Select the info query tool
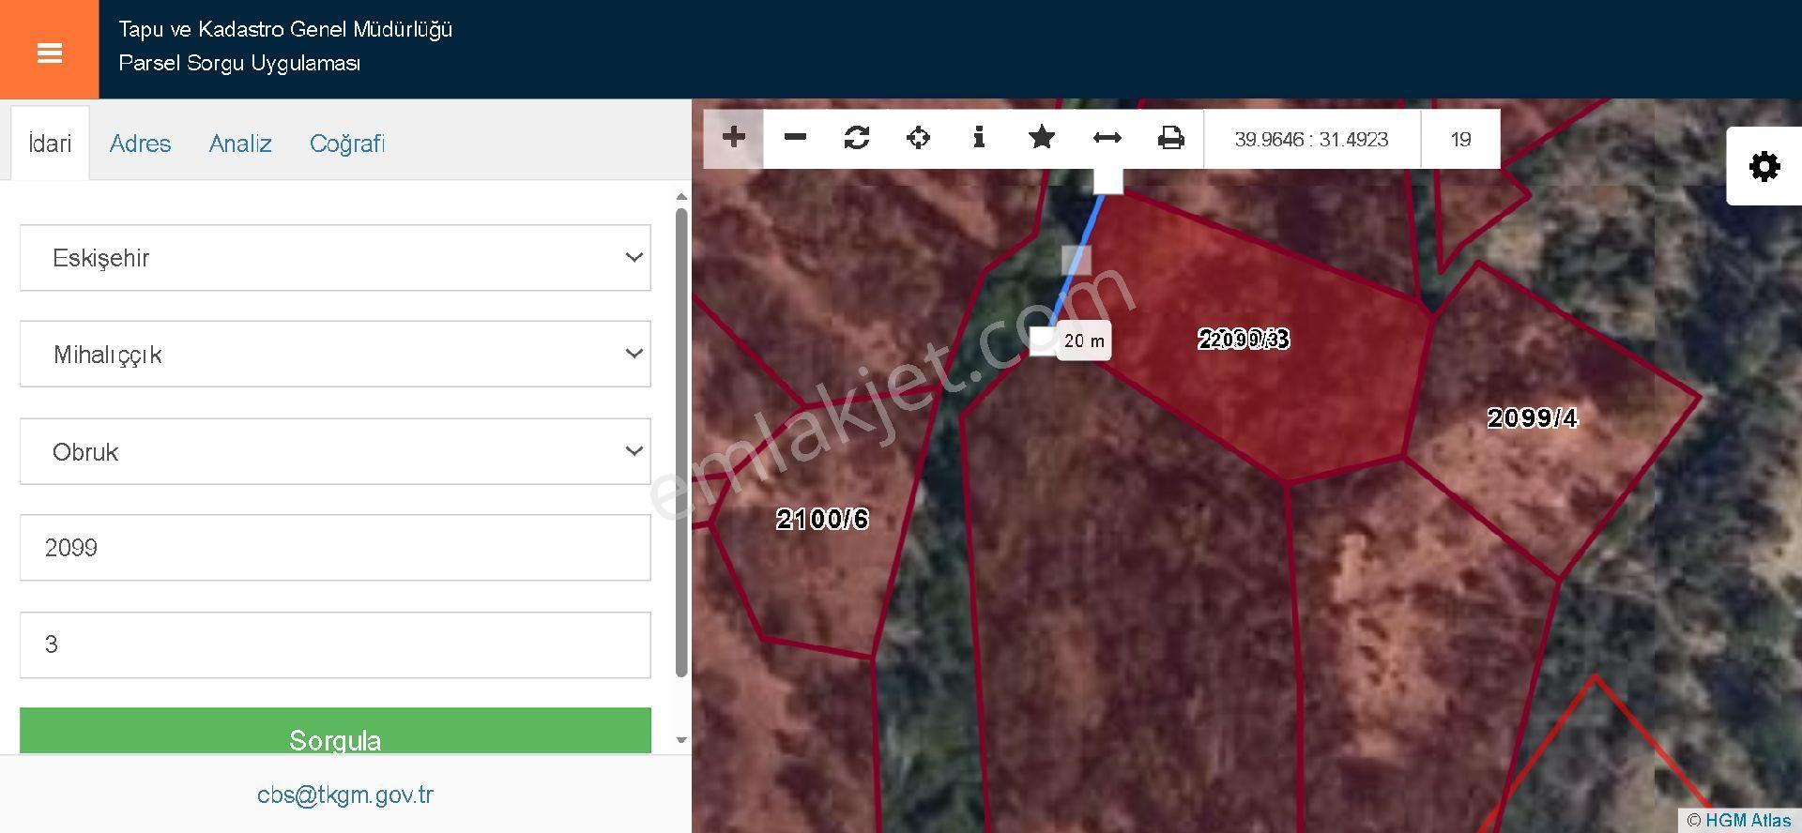1802x833 pixels. (x=979, y=138)
